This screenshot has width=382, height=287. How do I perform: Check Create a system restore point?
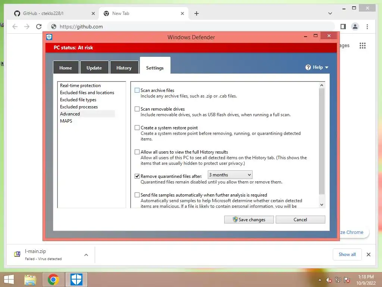pyautogui.click(x=137, y=128)
